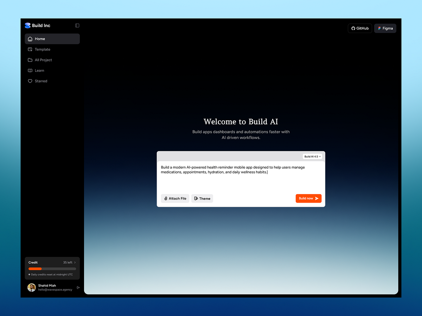Click the Figma icon in the header

[379, 28]
